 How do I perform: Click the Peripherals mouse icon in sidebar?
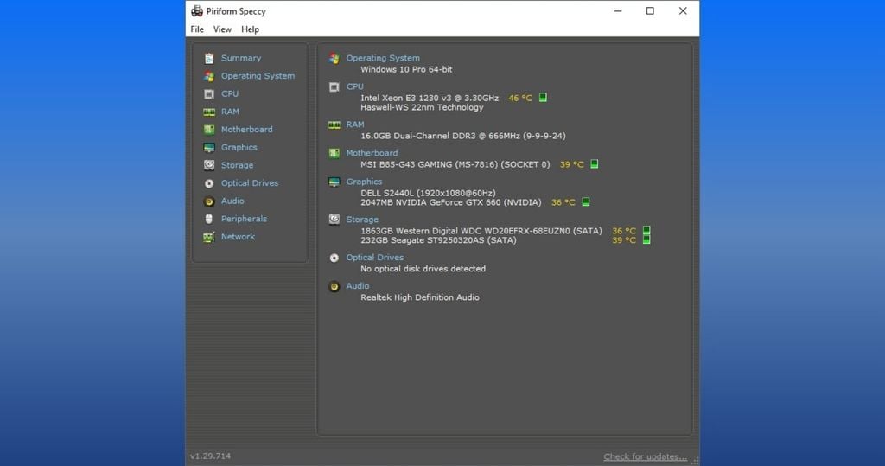tap(209, 219)
